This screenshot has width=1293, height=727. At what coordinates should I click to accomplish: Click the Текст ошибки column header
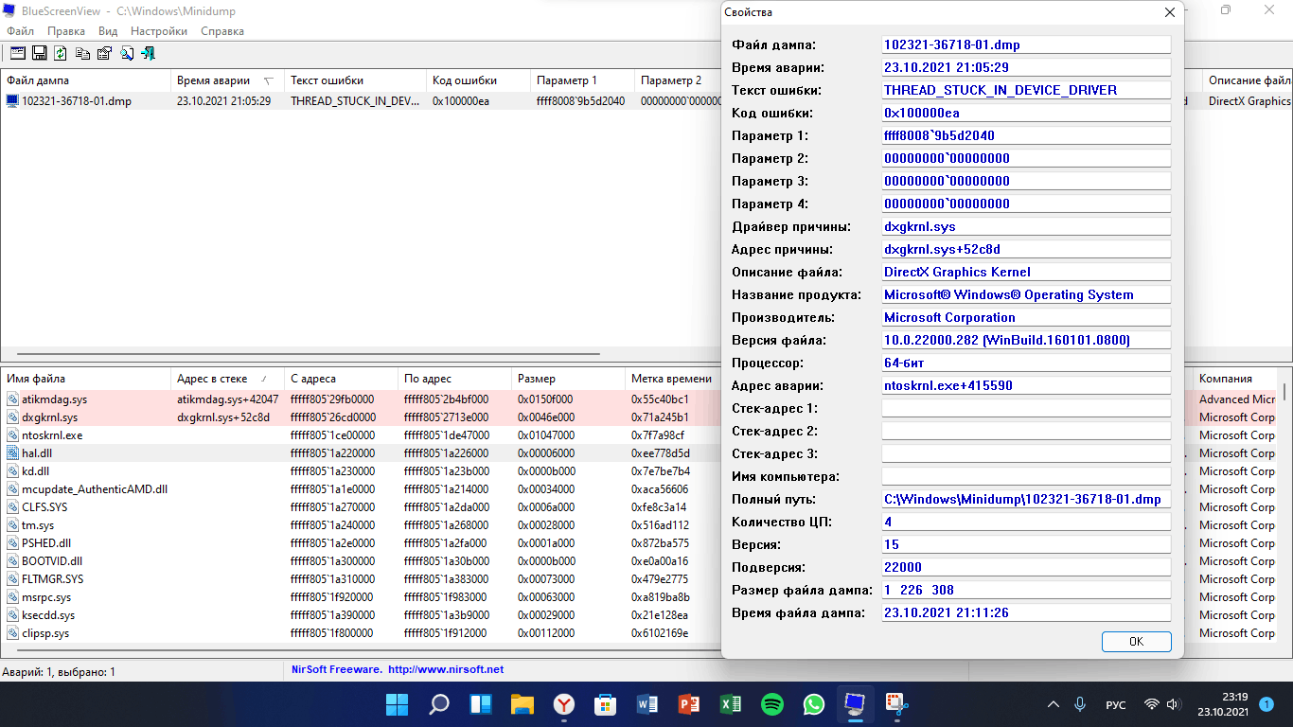[x=355, y=80]
